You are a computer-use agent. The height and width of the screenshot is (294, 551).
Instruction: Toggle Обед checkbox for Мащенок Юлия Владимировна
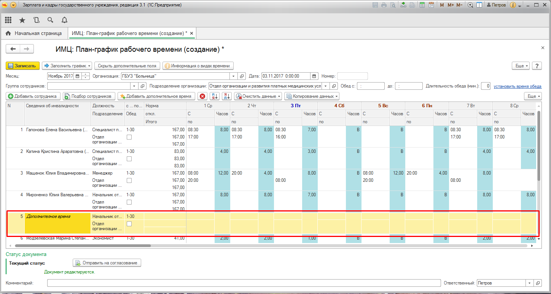129,180
